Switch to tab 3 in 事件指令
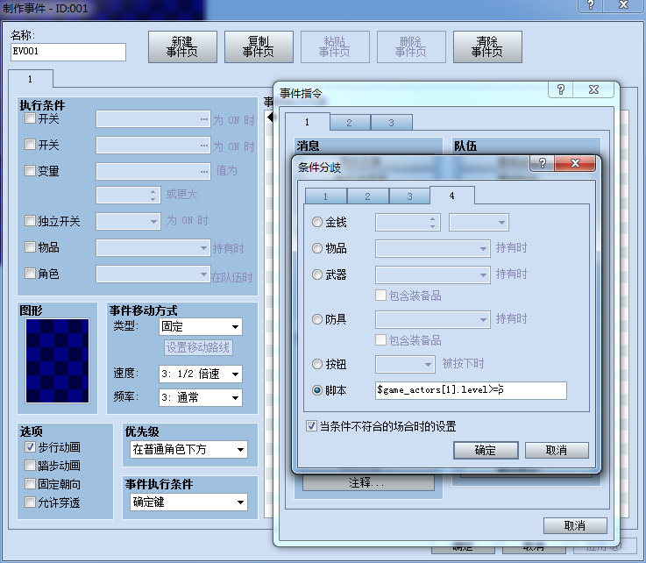This screenshot has height=563, width=646. tap(392, 123)
